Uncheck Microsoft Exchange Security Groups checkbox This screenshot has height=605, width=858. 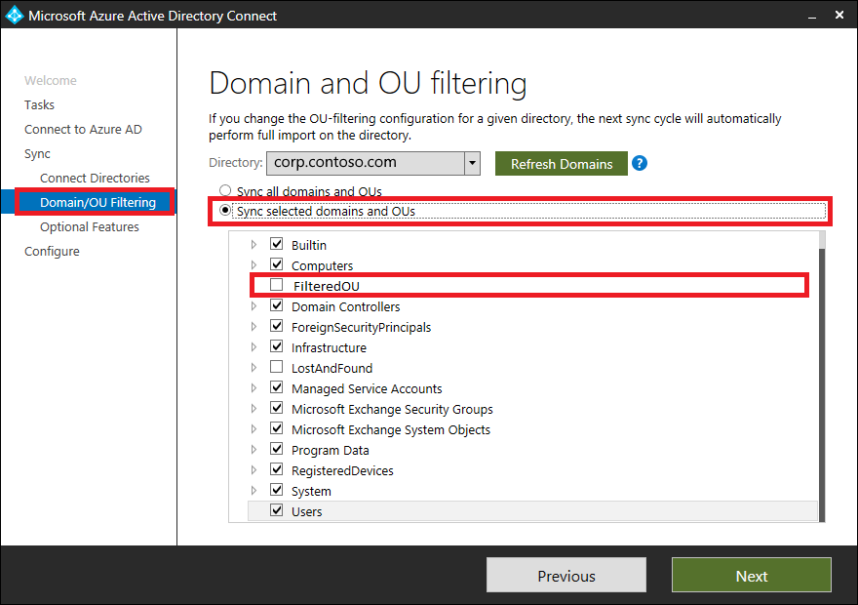coord(276,408)
